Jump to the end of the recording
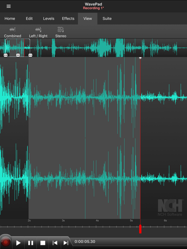Screen dimensions: 187x249 [x=66, y=243]
